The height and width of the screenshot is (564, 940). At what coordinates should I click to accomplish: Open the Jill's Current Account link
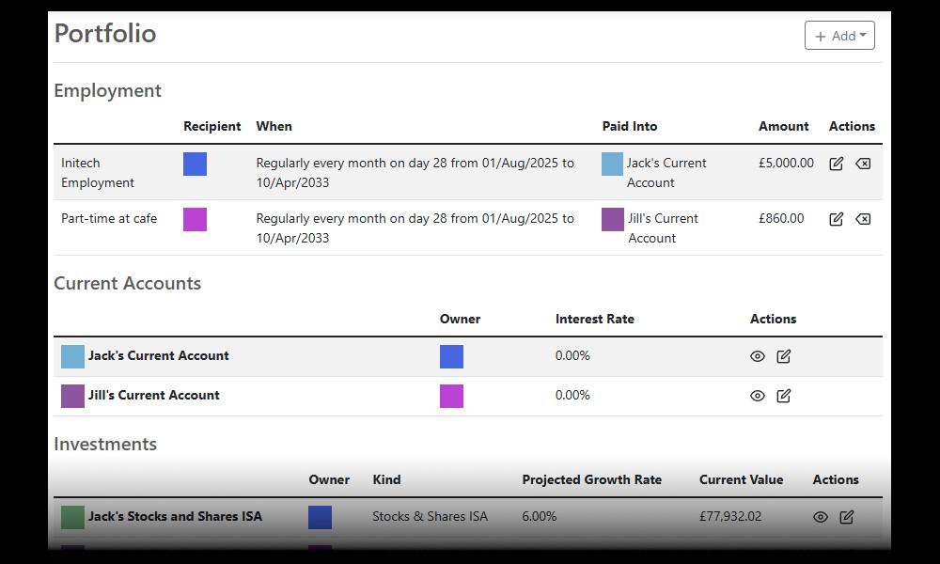(153, 396)
